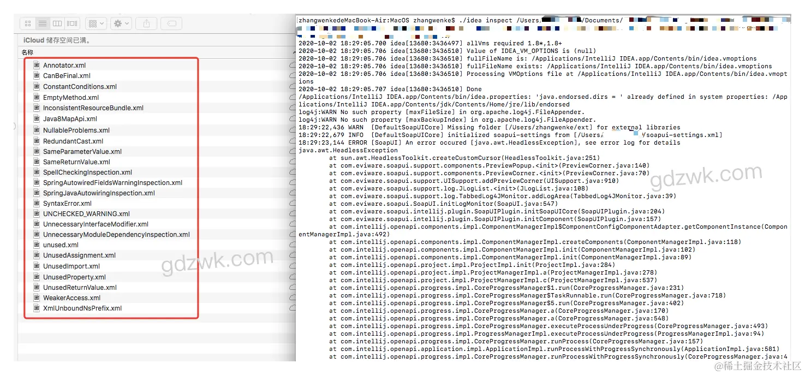Viewport: 805px width, 375px height.
Task: Select the file UnusedImport.xml
Action: [71, 266]
